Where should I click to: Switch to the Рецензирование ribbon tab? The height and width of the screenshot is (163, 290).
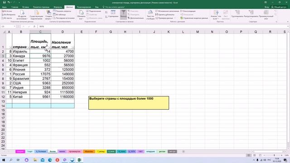pos(84,7)
